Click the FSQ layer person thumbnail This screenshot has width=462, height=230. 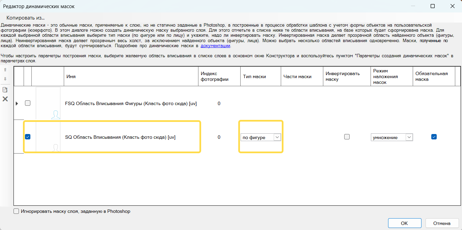tap(48, 103)
